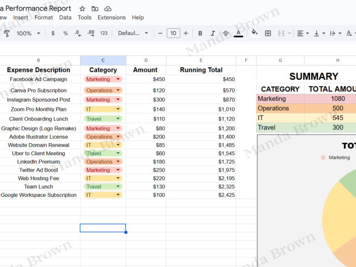Select column C header
This screenshot has width=356, height=267.
click(x=103, y=61)
